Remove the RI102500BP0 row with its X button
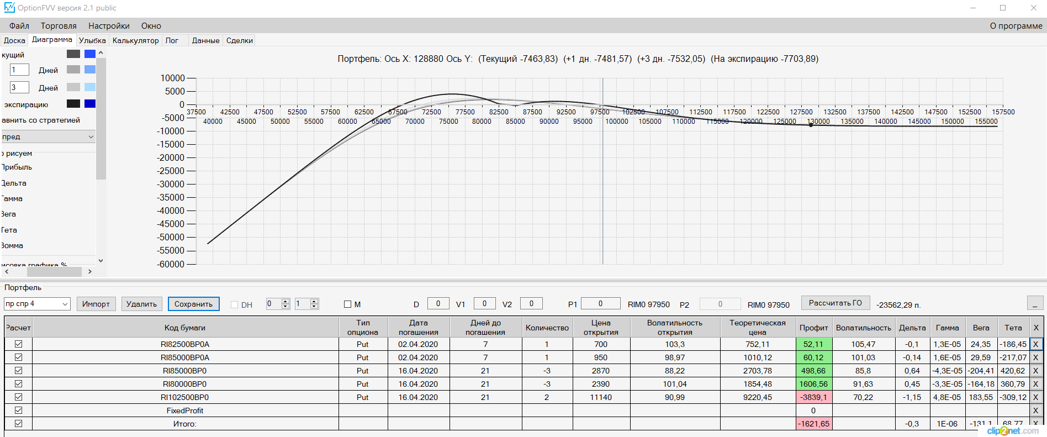1047x437 pixels. [x=1036, y=397]
